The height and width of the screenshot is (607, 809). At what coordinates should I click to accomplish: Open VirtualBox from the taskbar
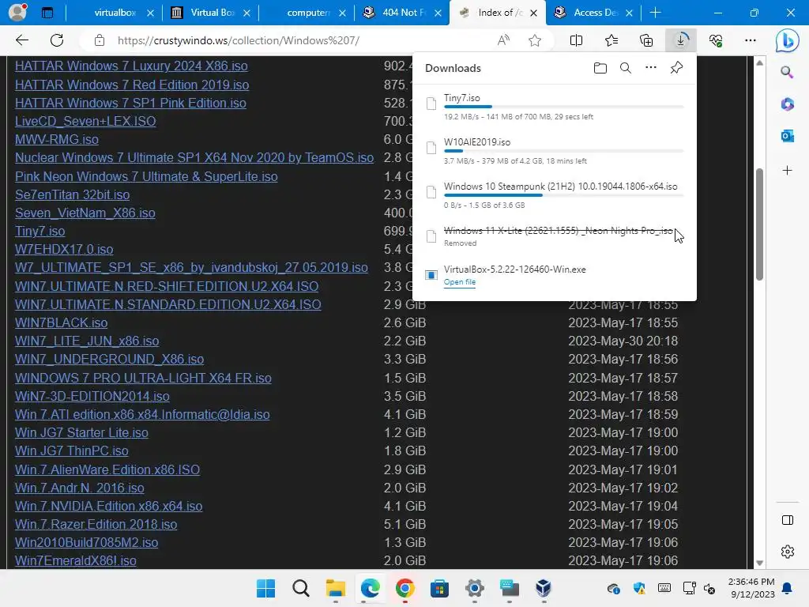544,588
